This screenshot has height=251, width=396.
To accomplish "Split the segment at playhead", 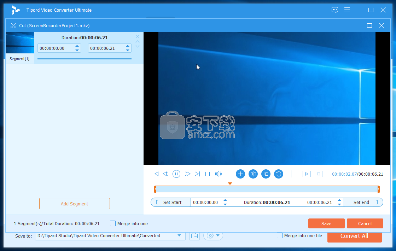I will pos(253,174).
